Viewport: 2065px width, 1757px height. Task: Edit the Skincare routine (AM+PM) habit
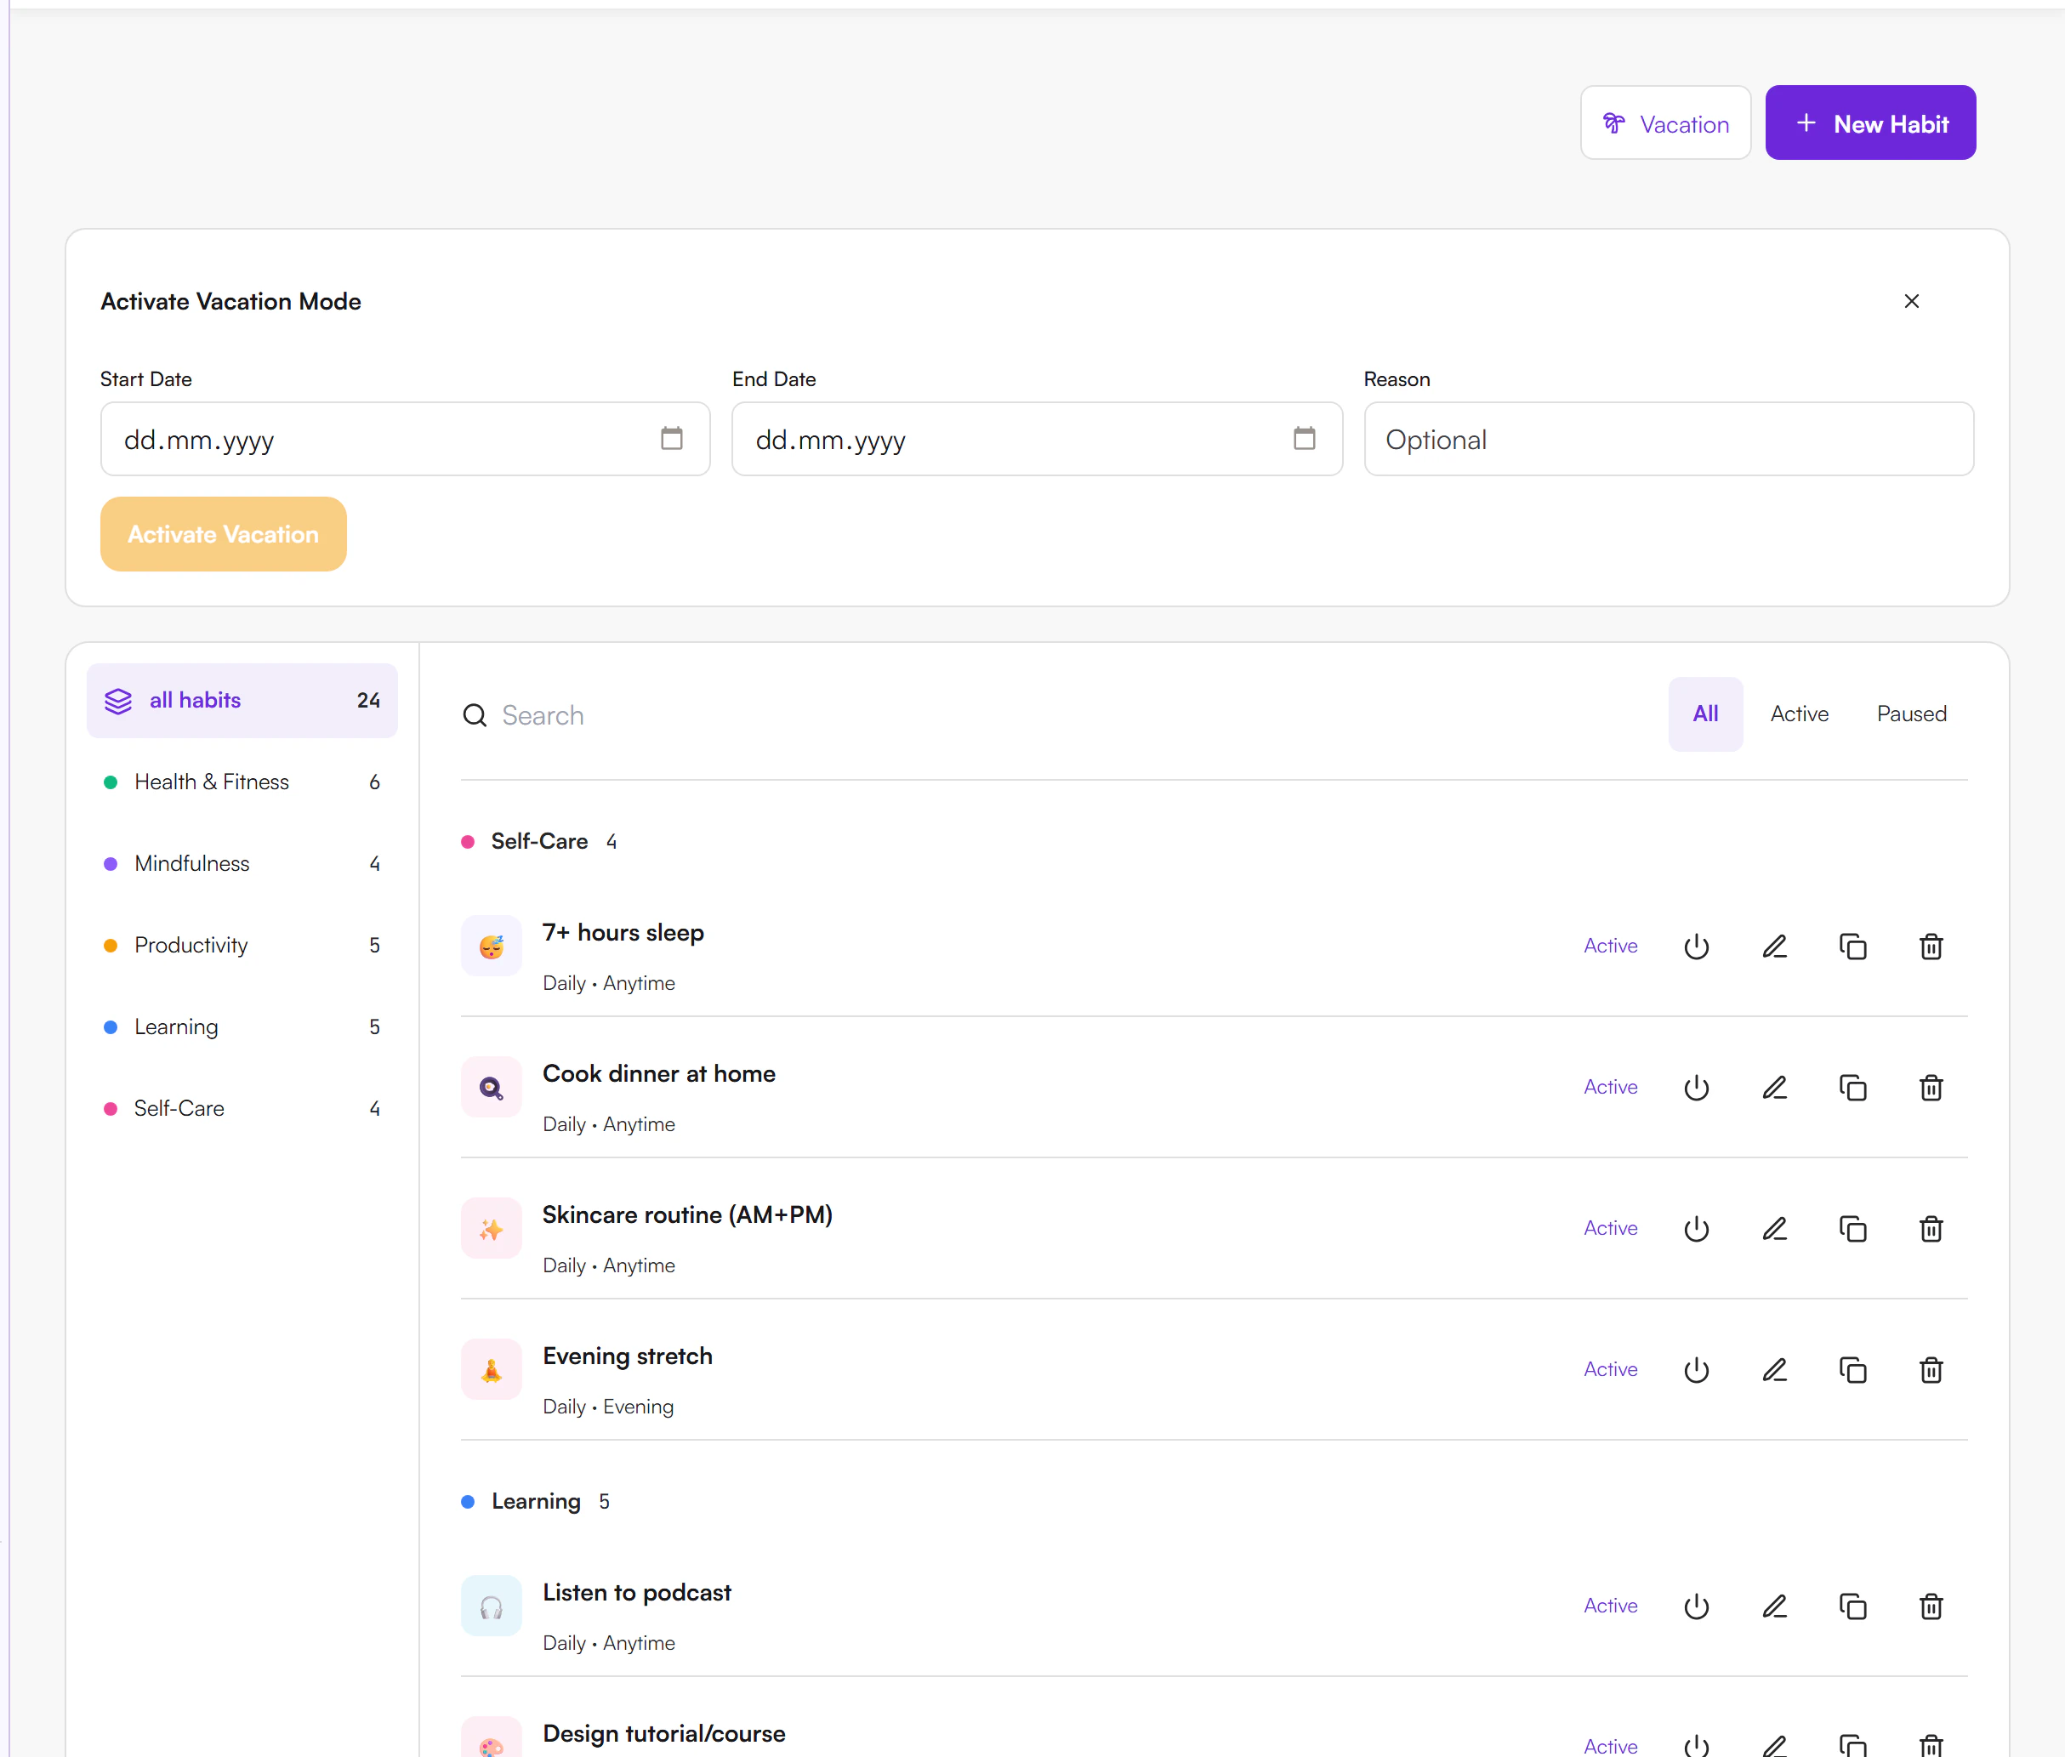pyautogui.click(x=1775, y=1229)
